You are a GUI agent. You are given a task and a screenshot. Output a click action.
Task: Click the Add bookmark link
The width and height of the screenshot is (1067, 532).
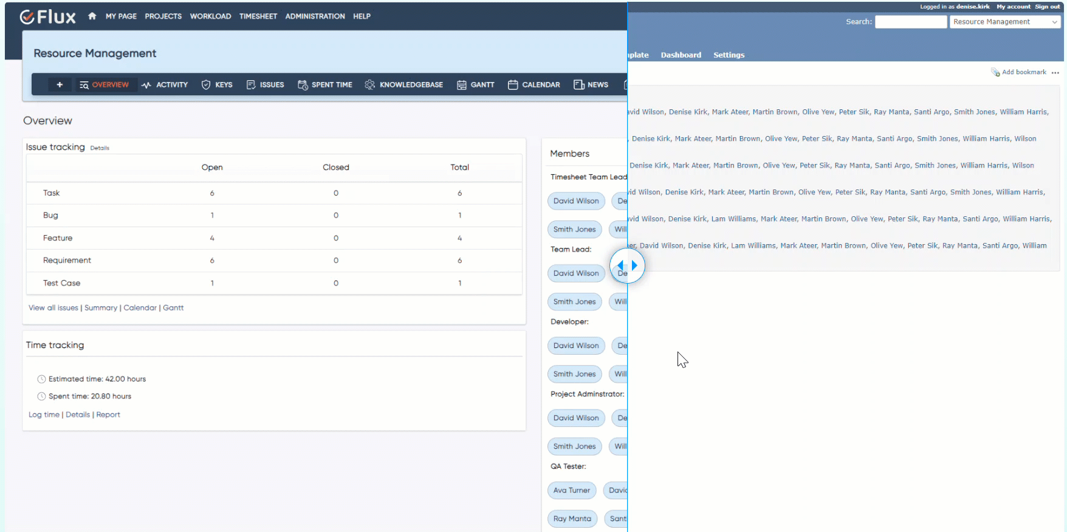[1023, 72]
